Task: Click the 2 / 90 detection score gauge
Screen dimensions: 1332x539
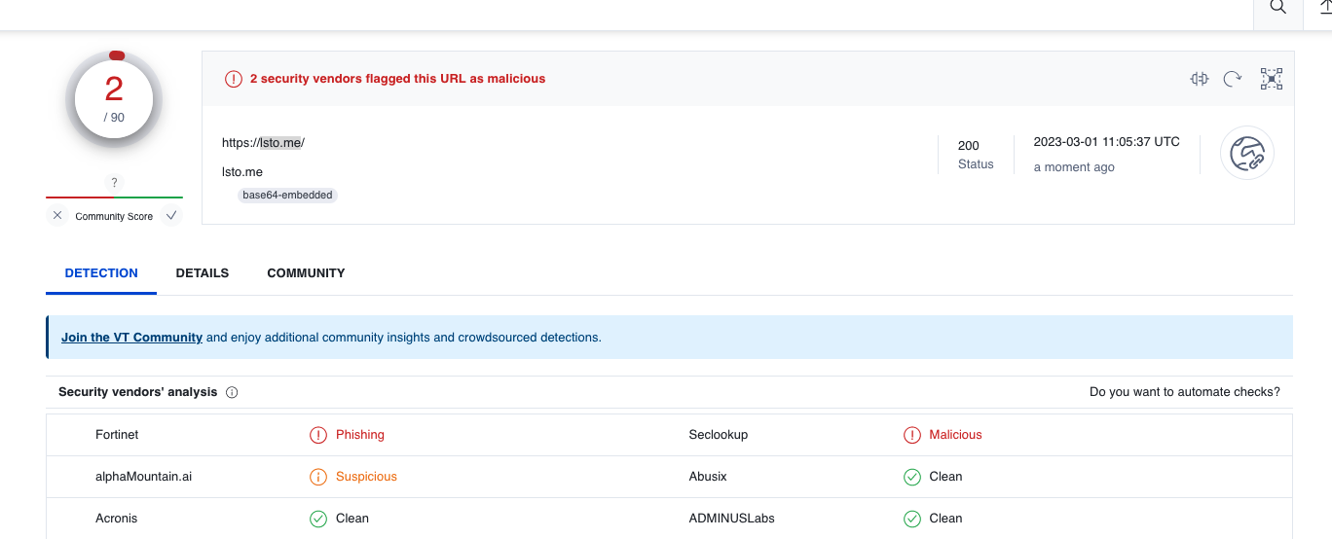Action: (114, 99)
